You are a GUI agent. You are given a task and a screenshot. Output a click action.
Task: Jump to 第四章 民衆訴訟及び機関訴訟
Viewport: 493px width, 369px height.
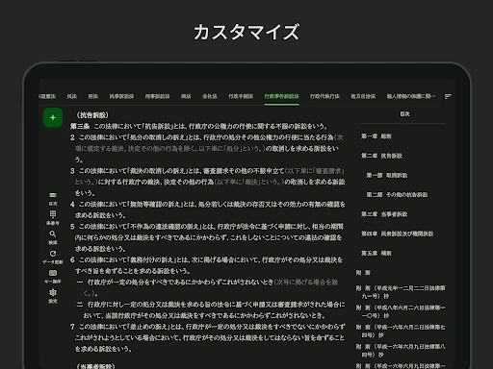point(397,234)
